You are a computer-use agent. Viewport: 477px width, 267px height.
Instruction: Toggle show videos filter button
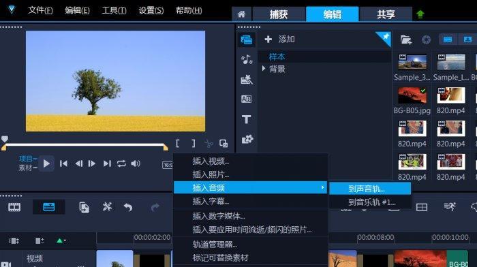[447, 40]
